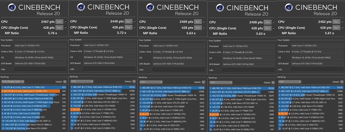Toggle single-core checkmark in the 2467 pts panel

(x=66, y=28)
